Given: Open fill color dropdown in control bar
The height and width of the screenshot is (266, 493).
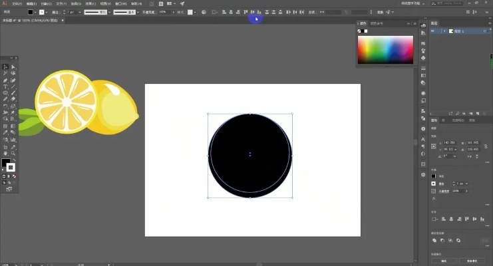Looking at the screenshot, I should click(x=35, y=12).
